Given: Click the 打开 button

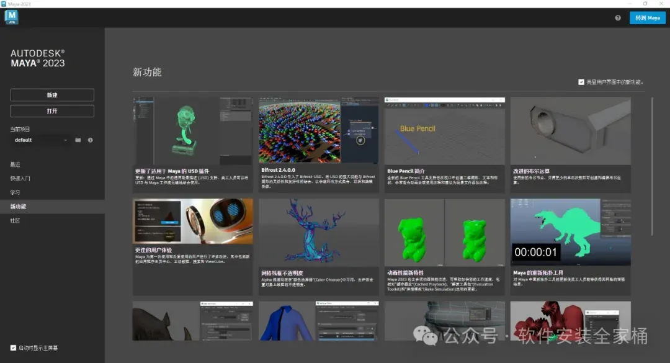Looking at the screenshot, I should (x=52, y=111).
